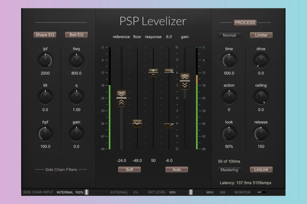Click the PSP Levelizer title
The width and height of the screenshot is (307, 204).
pyautogui.click(x=153, y=21)
